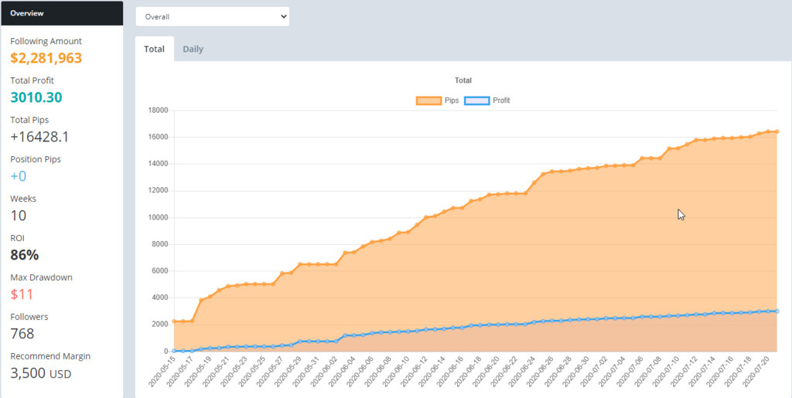
Task: Click the ROI value 86%
Action: 25,255
